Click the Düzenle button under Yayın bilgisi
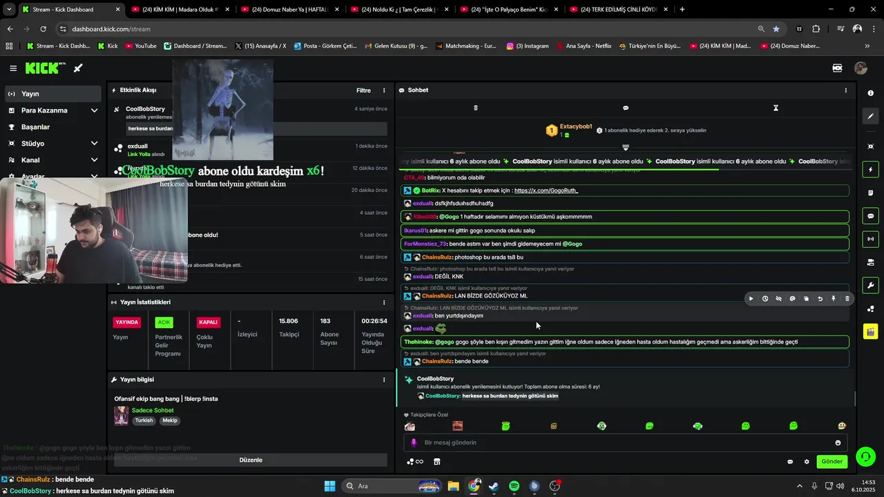The image size is (884, 497). click(251, 460)
